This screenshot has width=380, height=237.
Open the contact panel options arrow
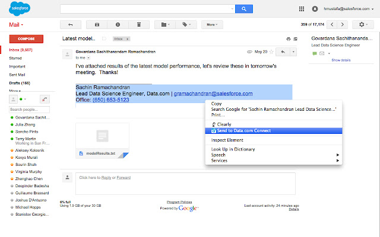(329, 53)
